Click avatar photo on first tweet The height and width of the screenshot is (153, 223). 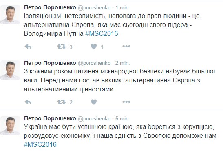[x=10, y=15]
